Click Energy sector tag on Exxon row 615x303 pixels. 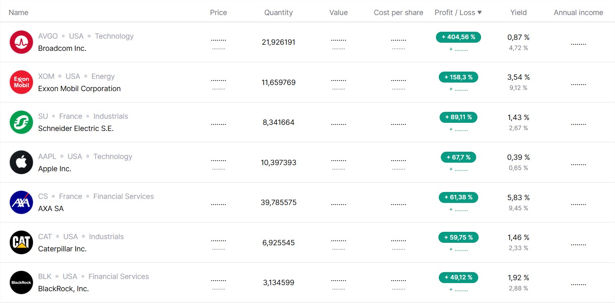tap(103, 76)
